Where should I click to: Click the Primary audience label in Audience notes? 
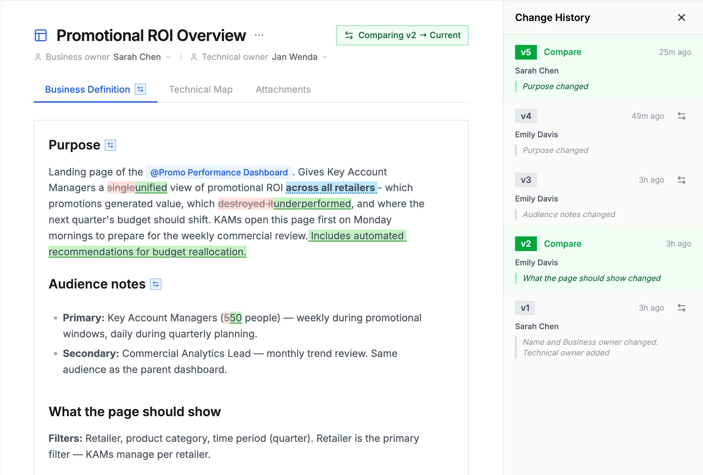coord(84,318)
